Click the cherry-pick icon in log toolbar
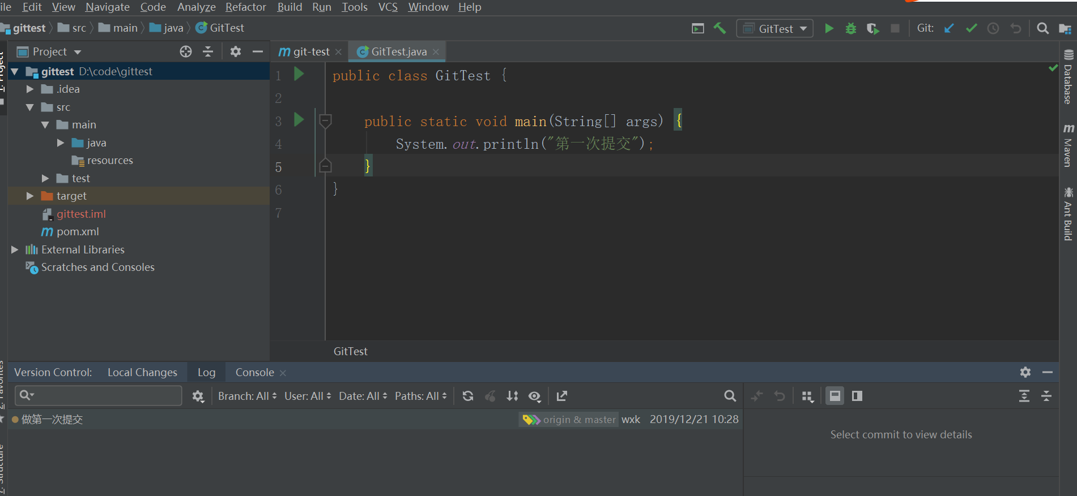 (491, 396)
